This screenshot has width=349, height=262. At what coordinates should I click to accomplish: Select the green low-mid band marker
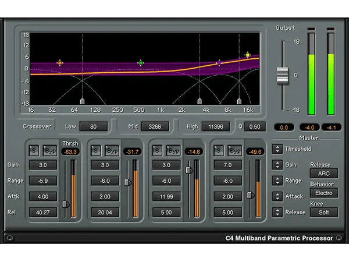(140, 63)
